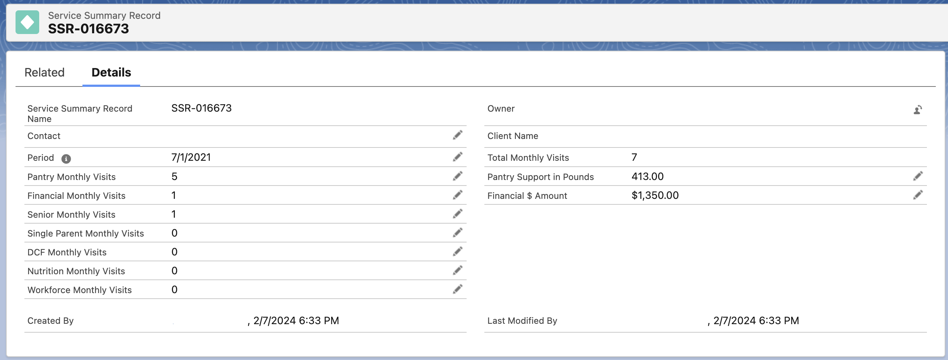Edit Senior Monthly Visits value
This screenshot has width=948, height=360.
click(x=458, y=214)
